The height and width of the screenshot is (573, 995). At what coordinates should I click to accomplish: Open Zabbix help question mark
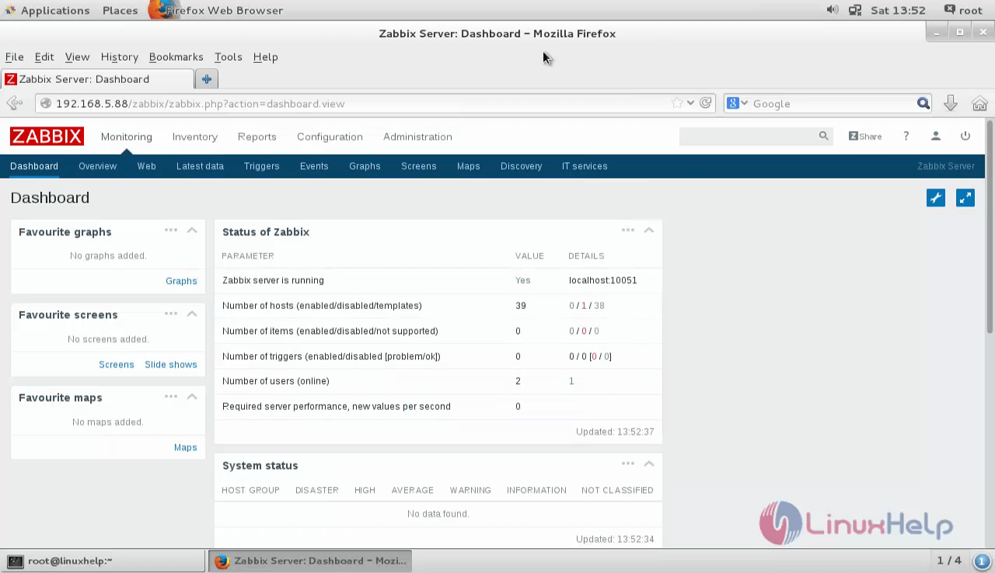tap(906, 136)
